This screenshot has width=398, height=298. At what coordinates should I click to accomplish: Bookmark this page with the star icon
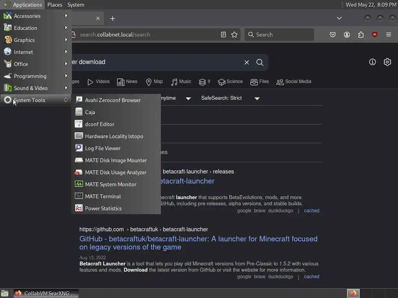click(234, 35)
